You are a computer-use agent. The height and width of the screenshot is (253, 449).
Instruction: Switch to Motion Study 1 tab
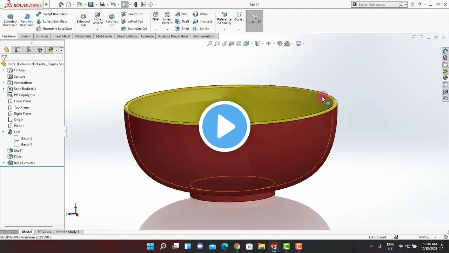click(68, 232)
